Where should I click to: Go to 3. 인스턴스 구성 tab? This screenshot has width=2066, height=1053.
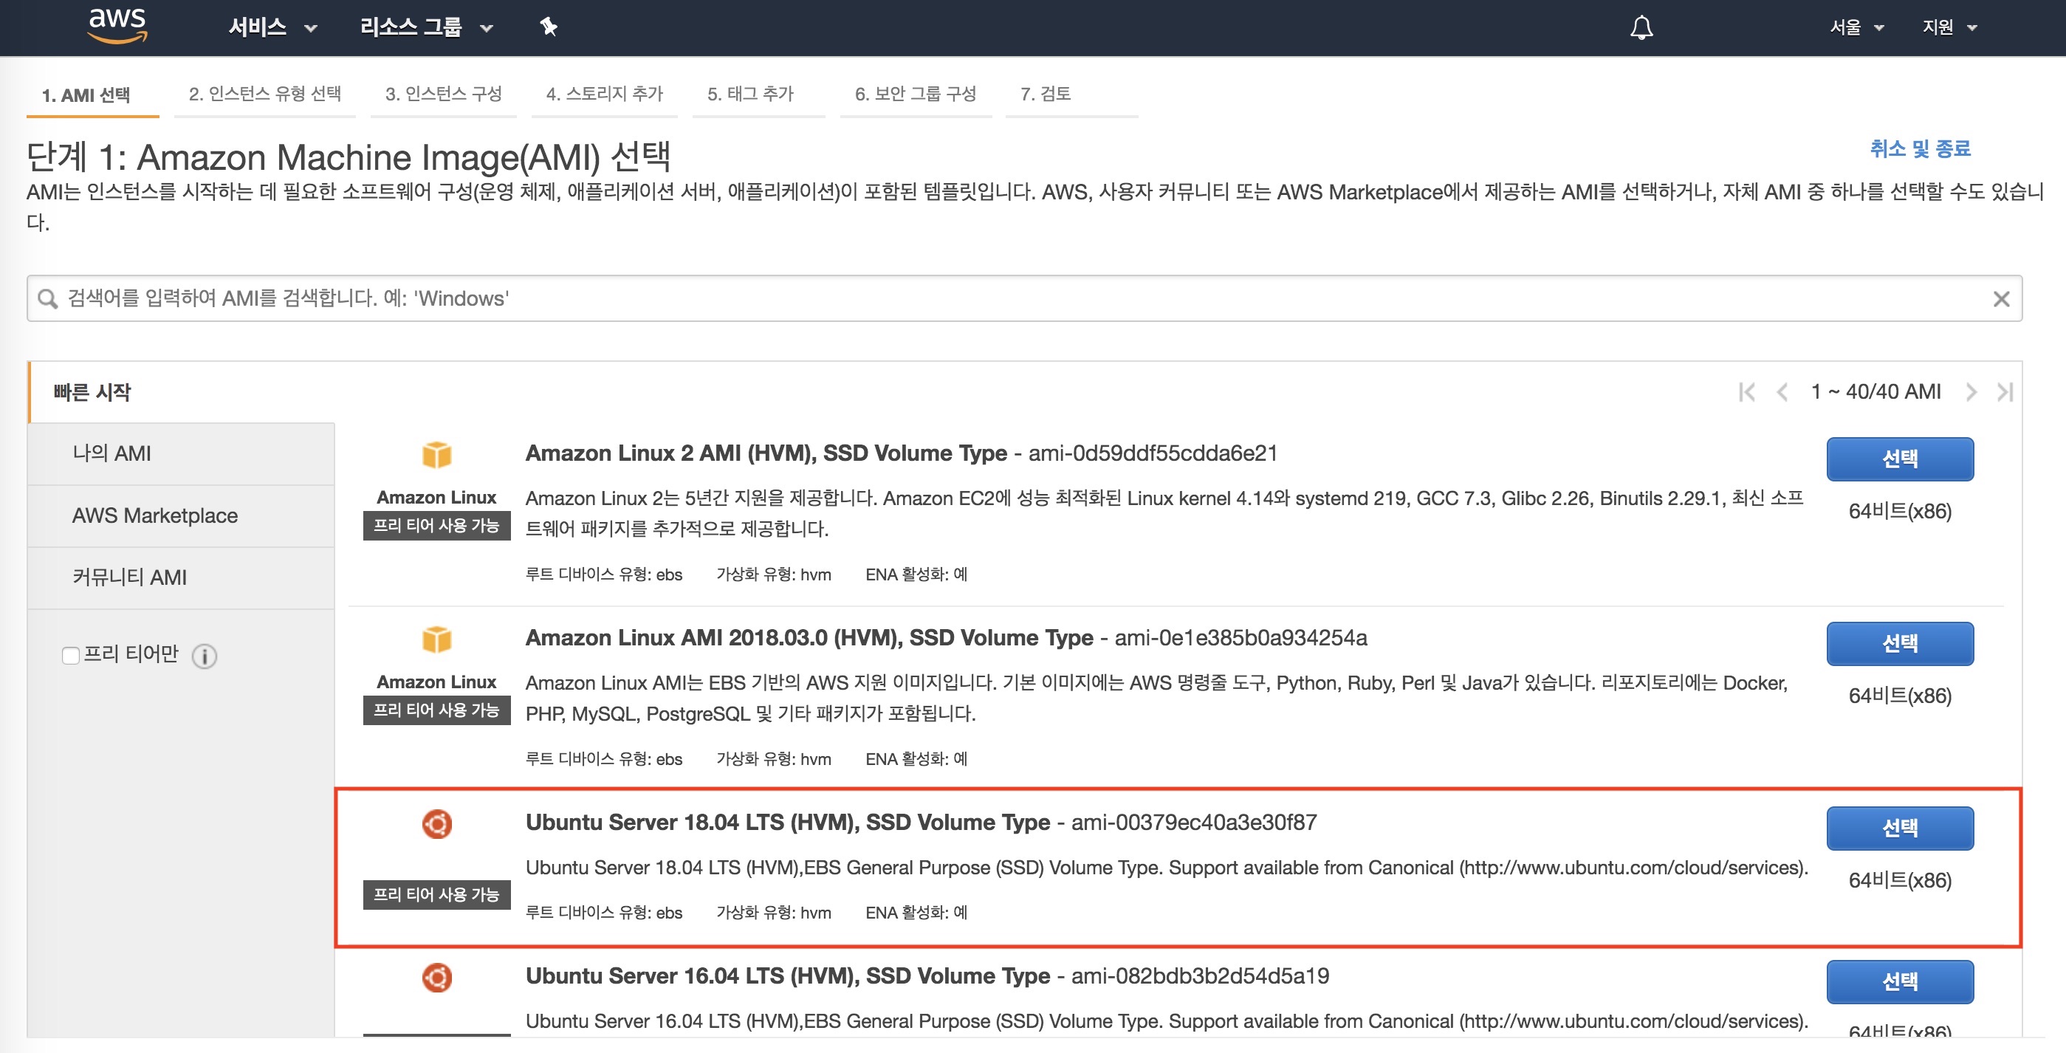pyautogui.click(x=444, y=94)
